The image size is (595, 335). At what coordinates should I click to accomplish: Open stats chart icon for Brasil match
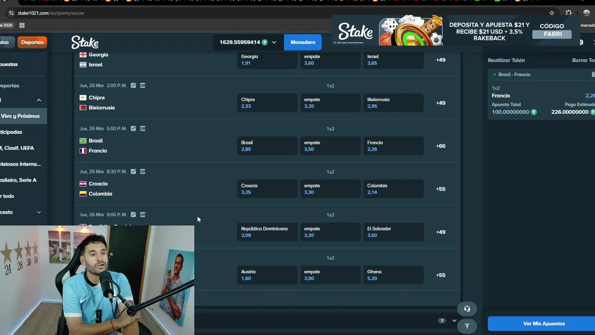pyautogui.click(x=133, y=128)
